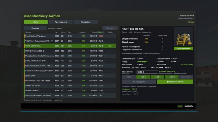
Task: Click the Моя ферма leader name
Action: tap(142, 62)
